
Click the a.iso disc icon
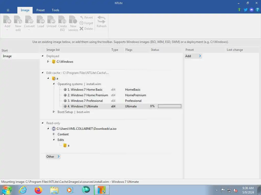[54, 129]
